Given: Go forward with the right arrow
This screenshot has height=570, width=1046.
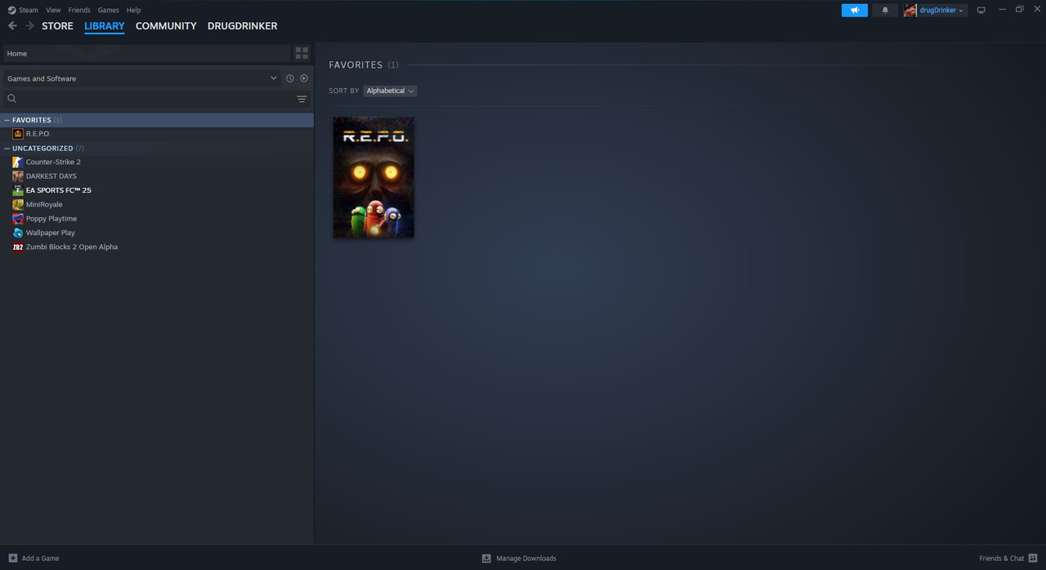Looking at the screenshot, I should [29, 26].
